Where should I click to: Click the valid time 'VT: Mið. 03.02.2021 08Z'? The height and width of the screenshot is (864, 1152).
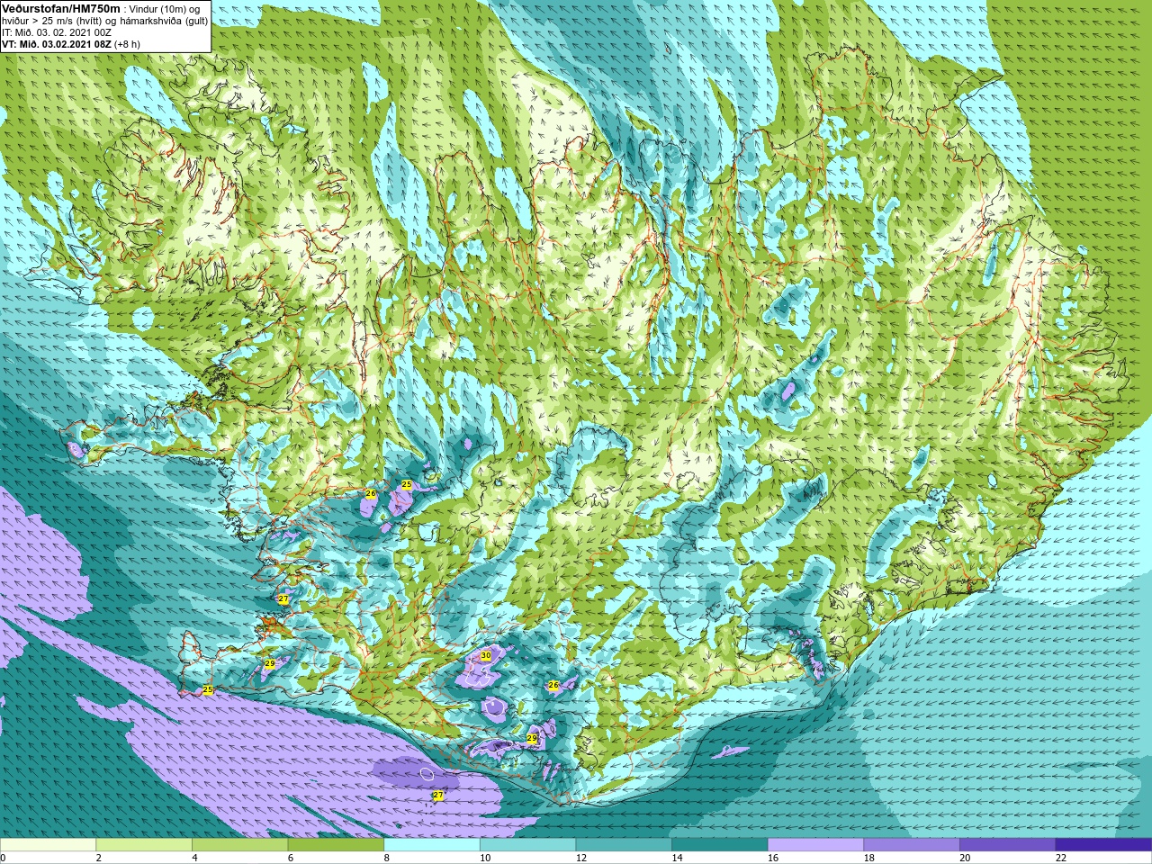point(57,44)
